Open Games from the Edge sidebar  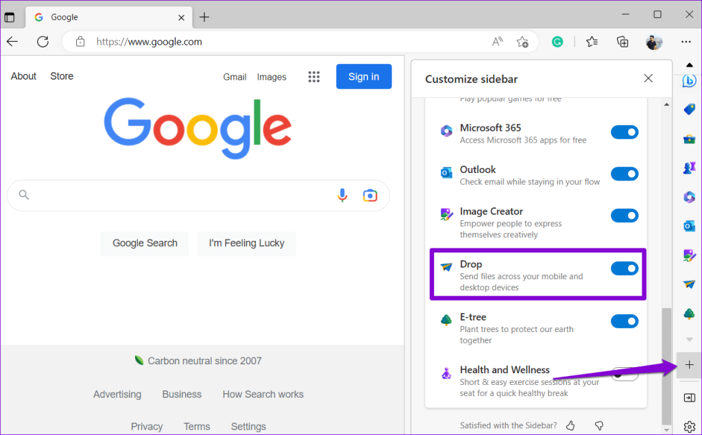click(689, 167)
